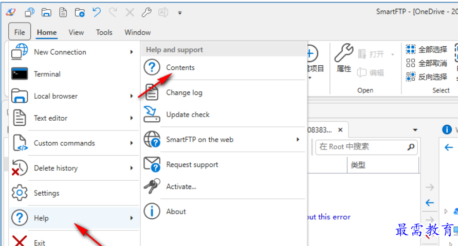Open the About entry
The width and height of the screenshot is (458, 246).
click(224, 212)
